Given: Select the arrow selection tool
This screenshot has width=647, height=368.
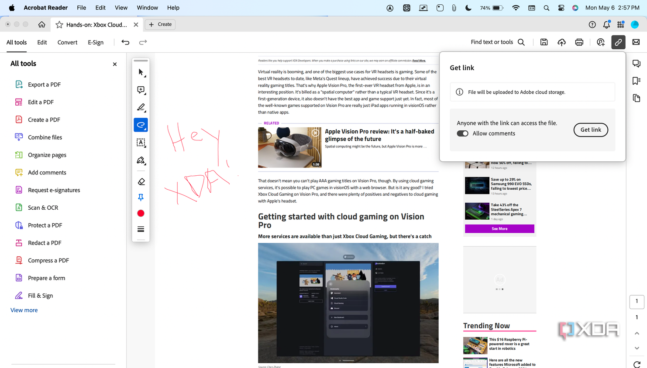Looking at the screenshot, I should point(141,72).
